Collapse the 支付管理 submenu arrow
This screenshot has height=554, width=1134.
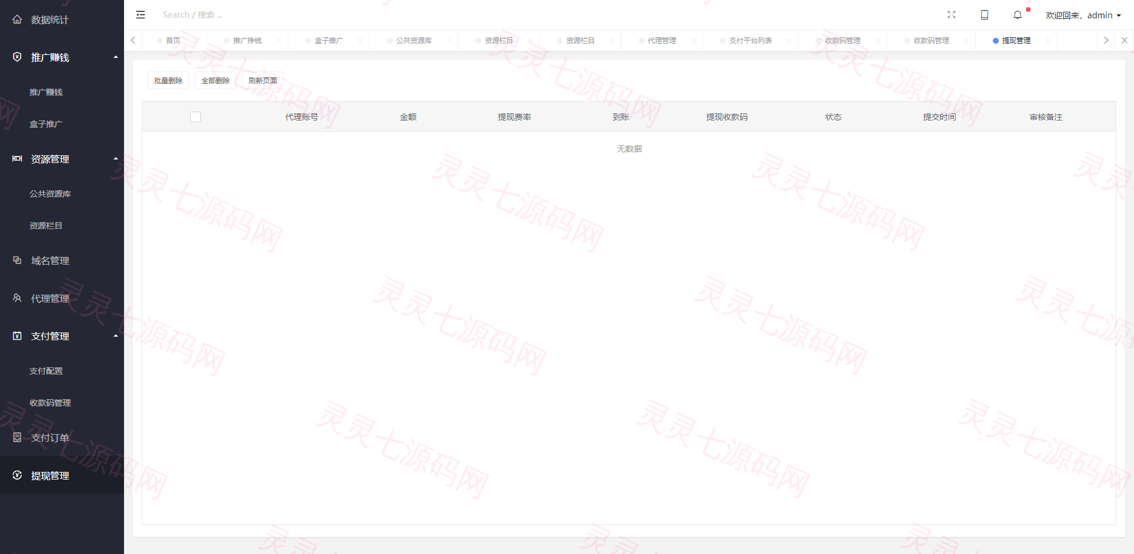coord(116,336)
